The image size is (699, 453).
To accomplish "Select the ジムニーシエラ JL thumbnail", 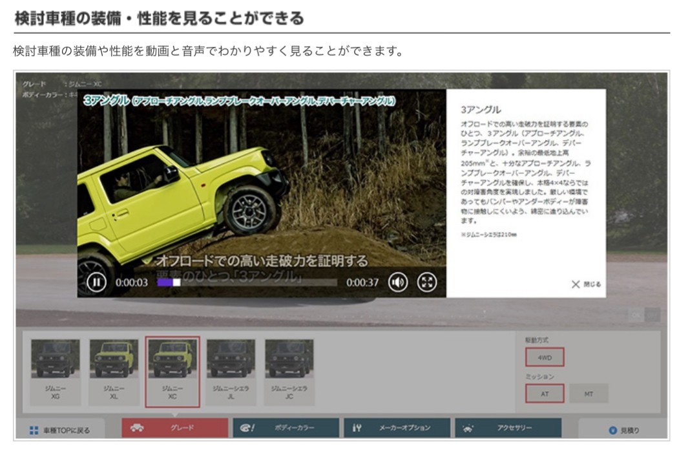I will (231, 372).
